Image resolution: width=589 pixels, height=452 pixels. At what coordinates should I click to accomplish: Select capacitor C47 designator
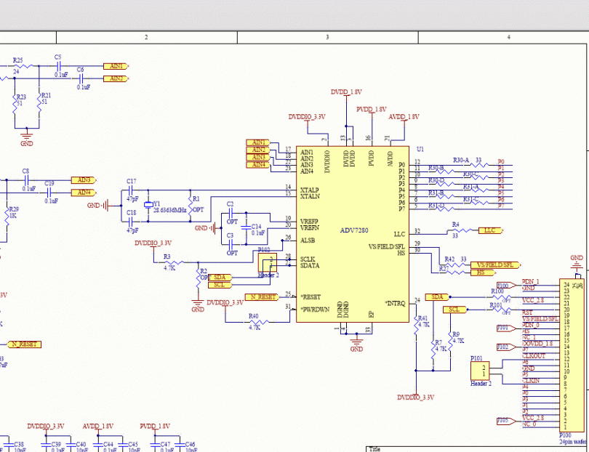pyautogui.click(x=165, y=445)
